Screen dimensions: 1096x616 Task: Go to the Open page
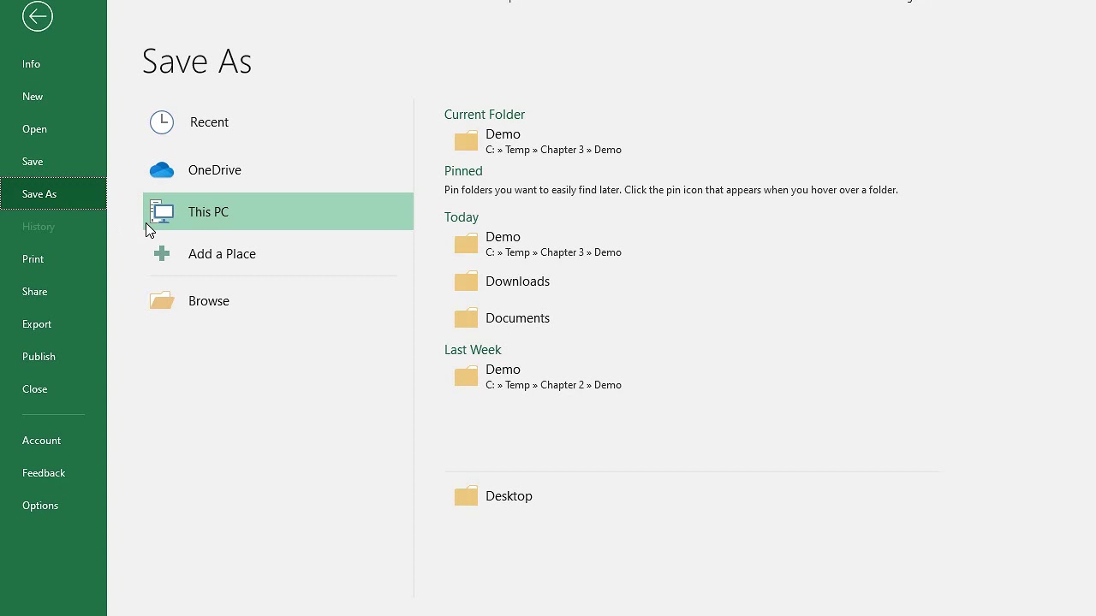(x=53, y=129)
